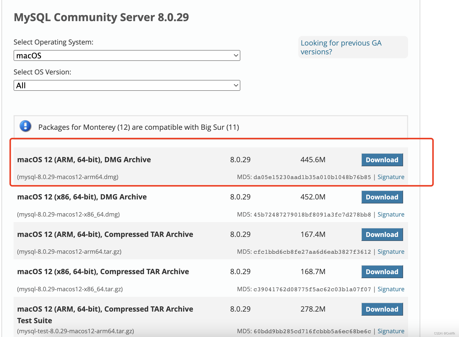Open the Select OS Version dropdown showing All
Image resolution: width=459 pixels, height=337 pixels.
(x=127, y=86)
